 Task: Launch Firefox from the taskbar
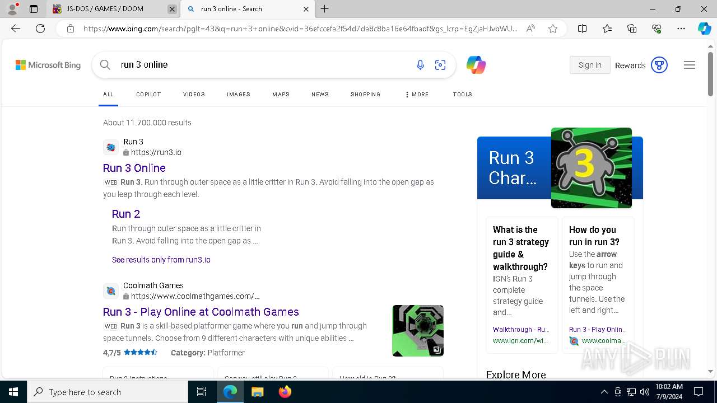click(285, 392)
